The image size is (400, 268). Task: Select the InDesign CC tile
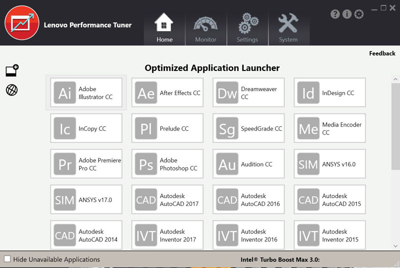[x=329, y=92]
